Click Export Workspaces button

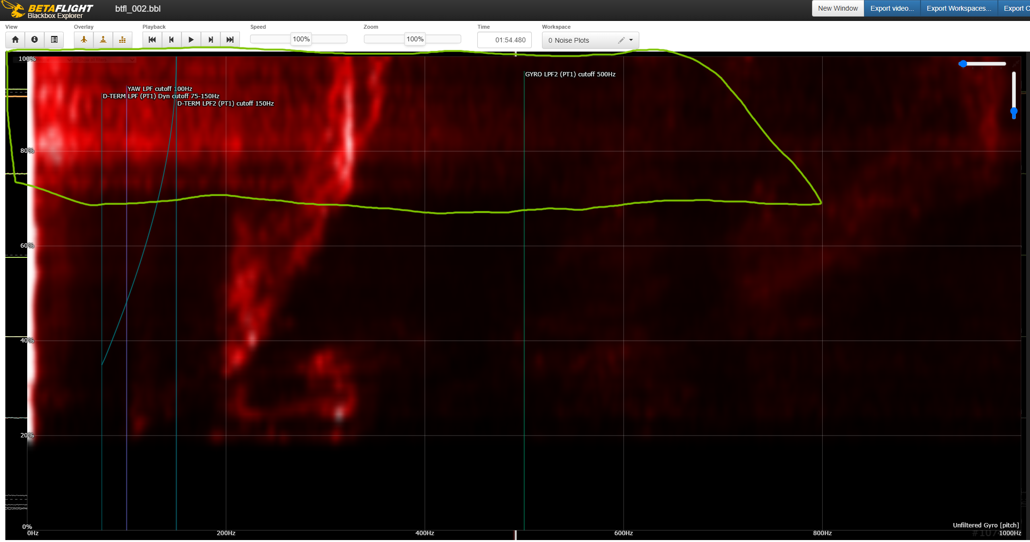[958, 8]
